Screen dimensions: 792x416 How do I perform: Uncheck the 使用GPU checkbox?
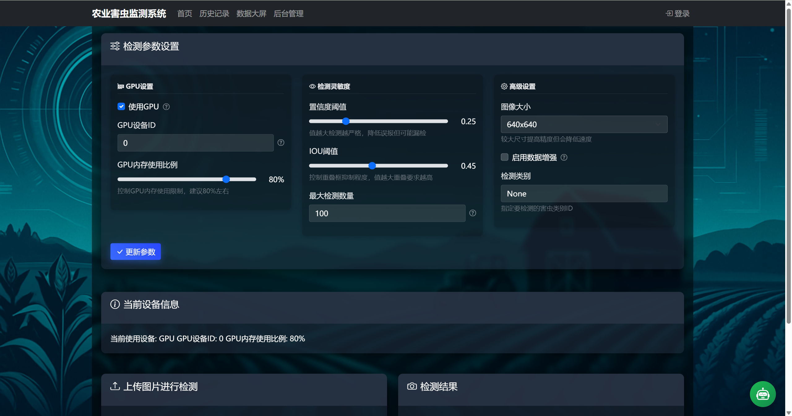click(121, 107)
